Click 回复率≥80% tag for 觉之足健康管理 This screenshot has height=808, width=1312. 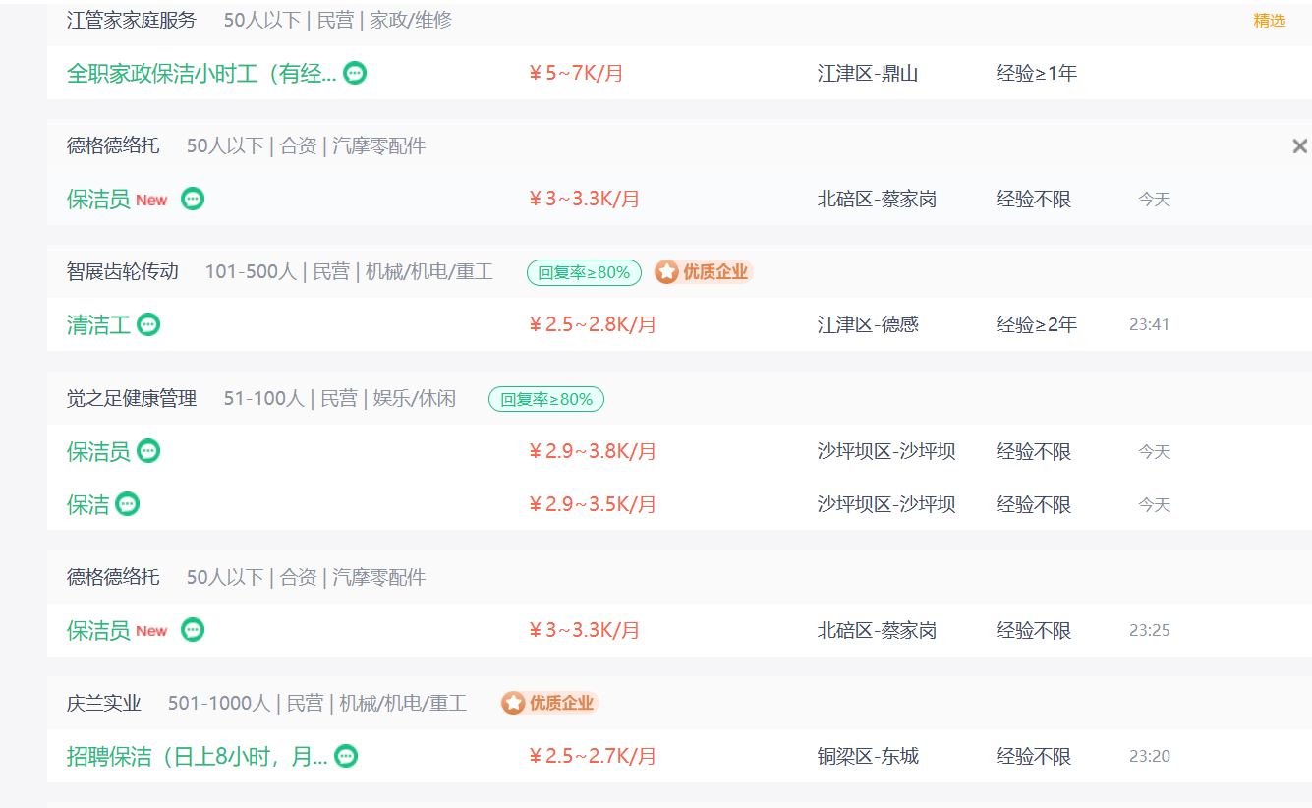546,399
